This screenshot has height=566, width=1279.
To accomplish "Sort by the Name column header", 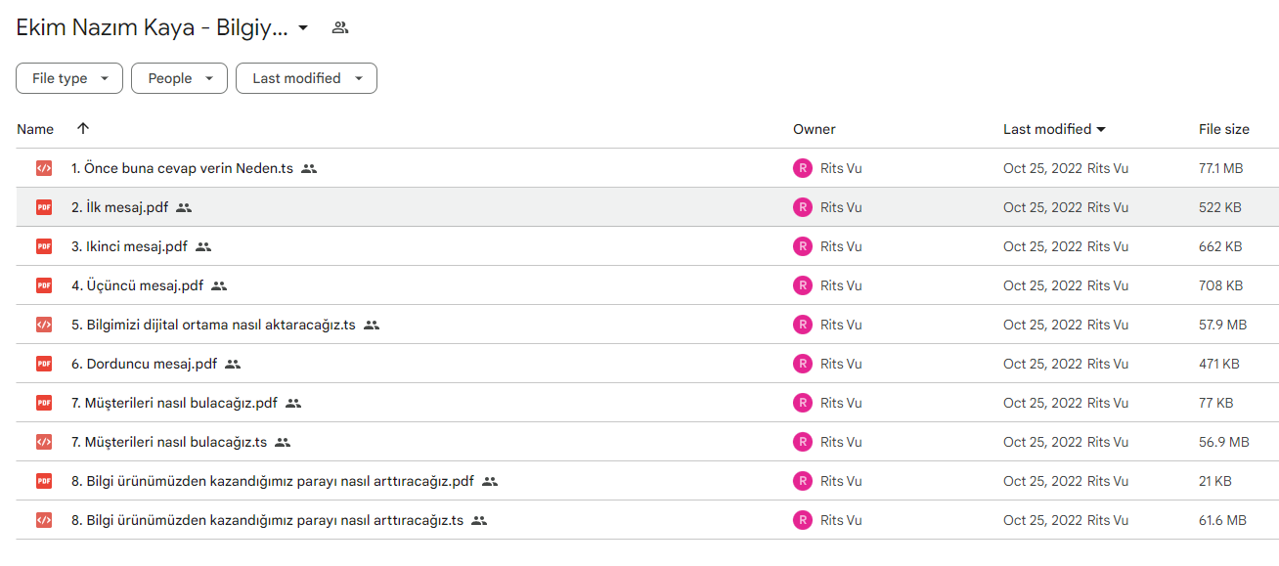I will pyautogui.click(x=35, y=129).
